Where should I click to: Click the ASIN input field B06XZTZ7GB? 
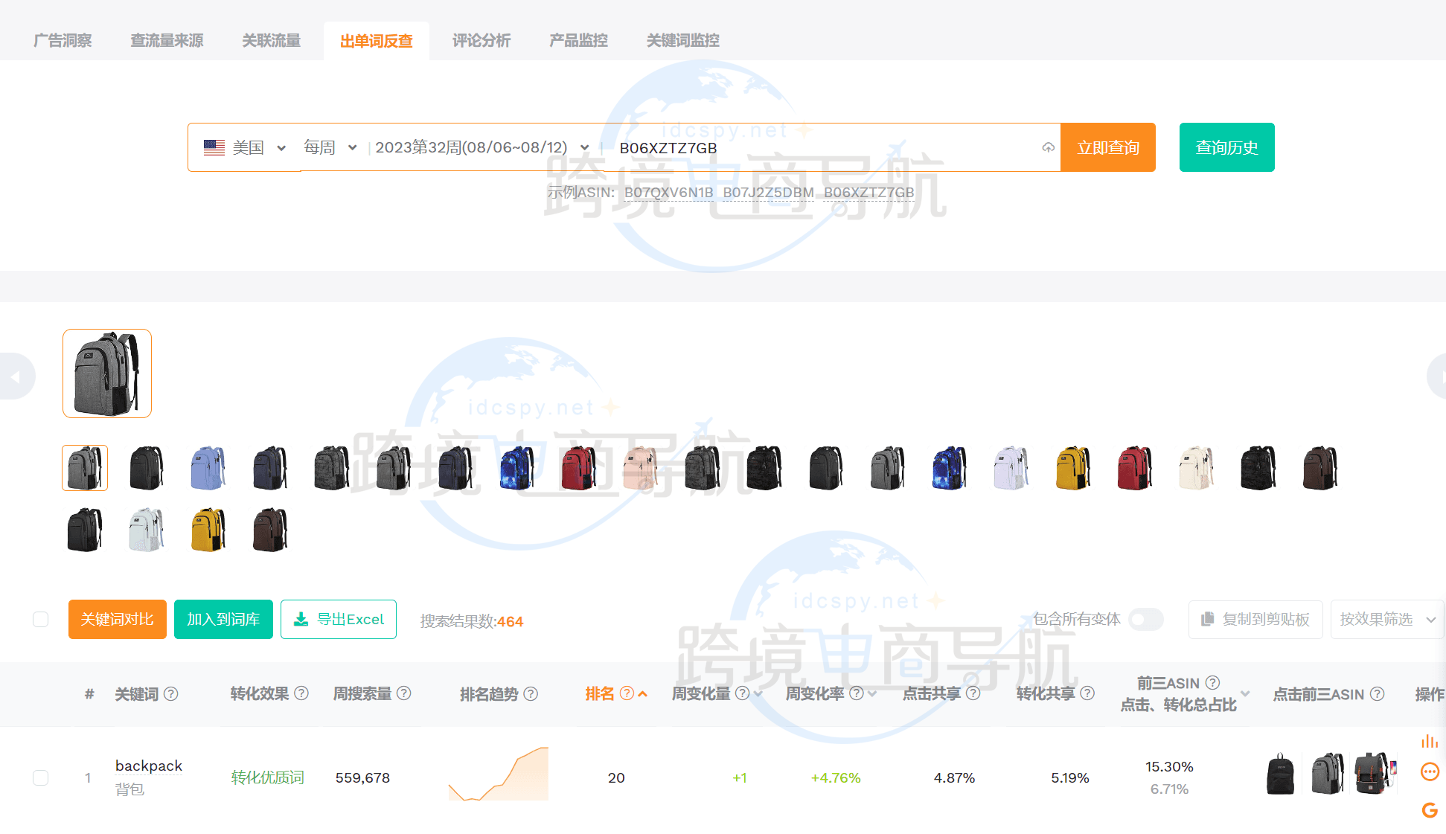[x=819, y=147]
